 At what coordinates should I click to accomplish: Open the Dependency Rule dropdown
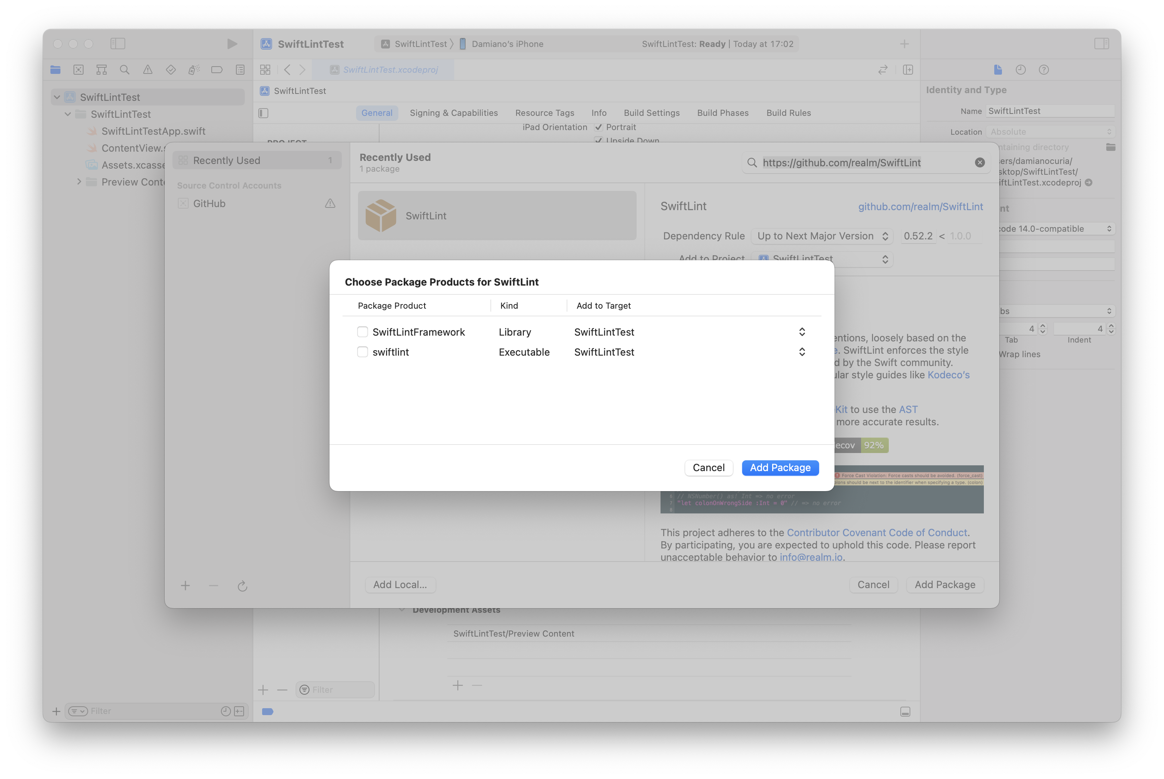click(822, 236)
